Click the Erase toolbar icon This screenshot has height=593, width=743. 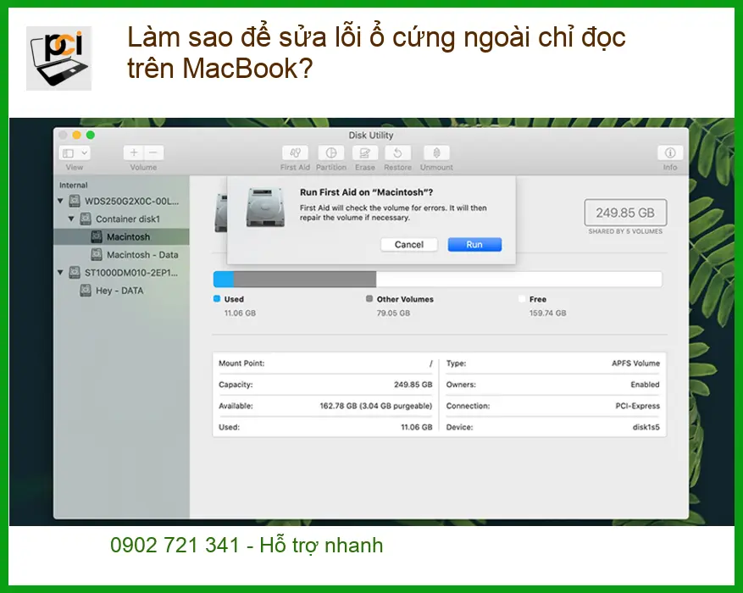pos(365,153)
